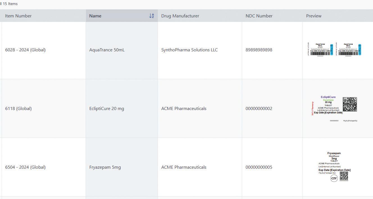Open the Fryazepam label preview thumbnail
Screen dimensions: 373x199
(x=334, y=167)
